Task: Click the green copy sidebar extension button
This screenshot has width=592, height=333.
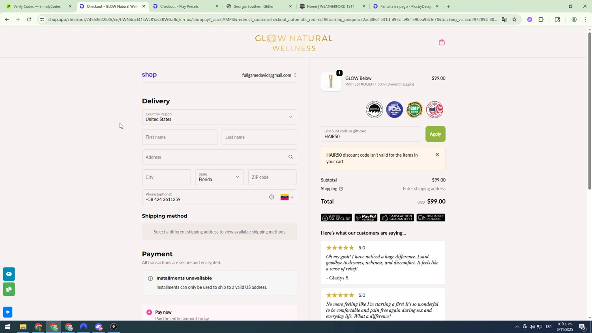Action: [x=9, y=289]
